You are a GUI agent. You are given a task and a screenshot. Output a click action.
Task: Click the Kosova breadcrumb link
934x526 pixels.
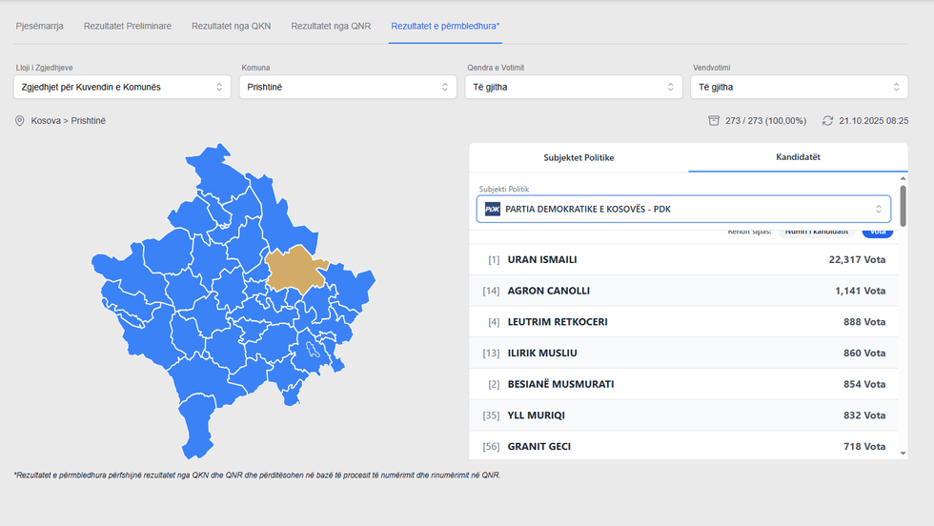pos(47,121)
